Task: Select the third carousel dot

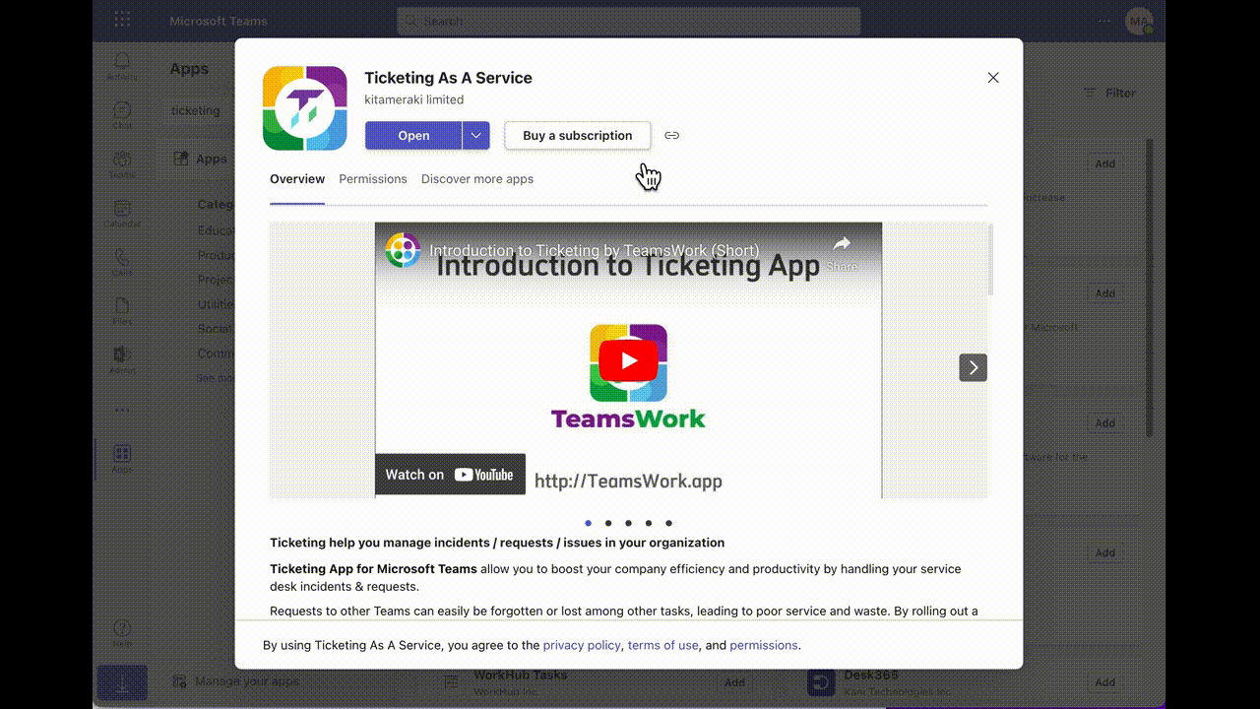Action: click(628, 524)
